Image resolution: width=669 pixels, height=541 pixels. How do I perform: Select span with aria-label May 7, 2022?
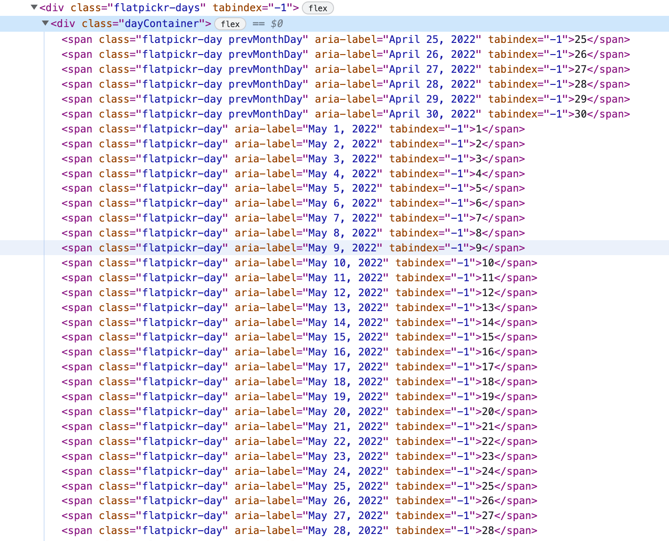[293, 218]
